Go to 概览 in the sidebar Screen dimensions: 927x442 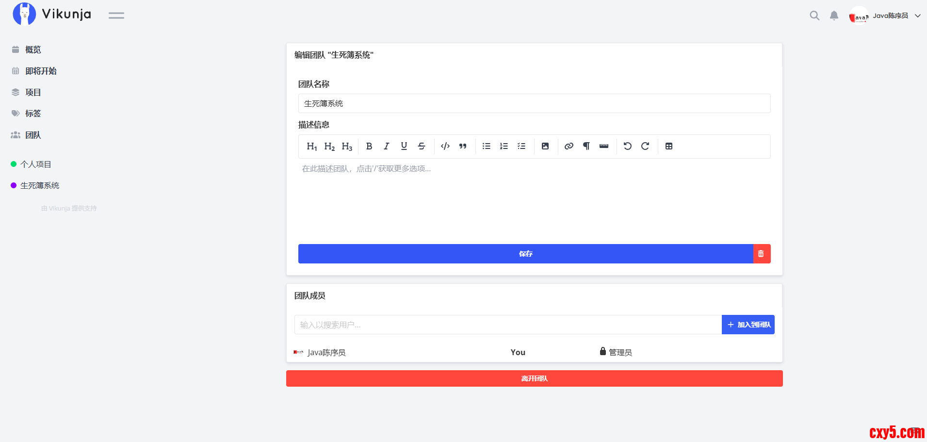coord(33,49)
